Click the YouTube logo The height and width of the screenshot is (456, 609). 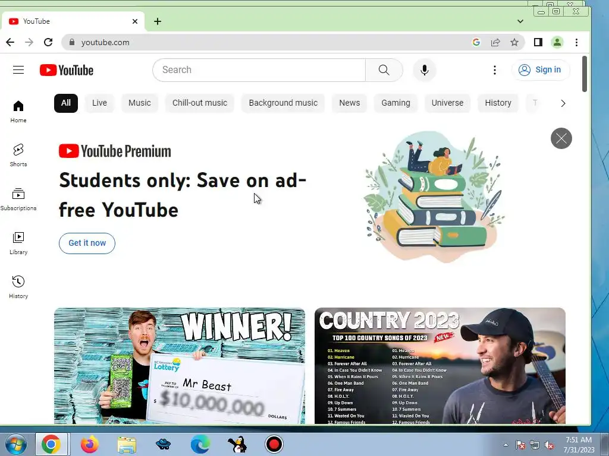(67, 70)
